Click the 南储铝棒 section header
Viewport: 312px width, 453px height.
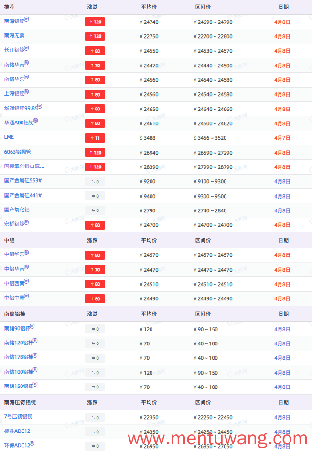(x=14, y=314)
